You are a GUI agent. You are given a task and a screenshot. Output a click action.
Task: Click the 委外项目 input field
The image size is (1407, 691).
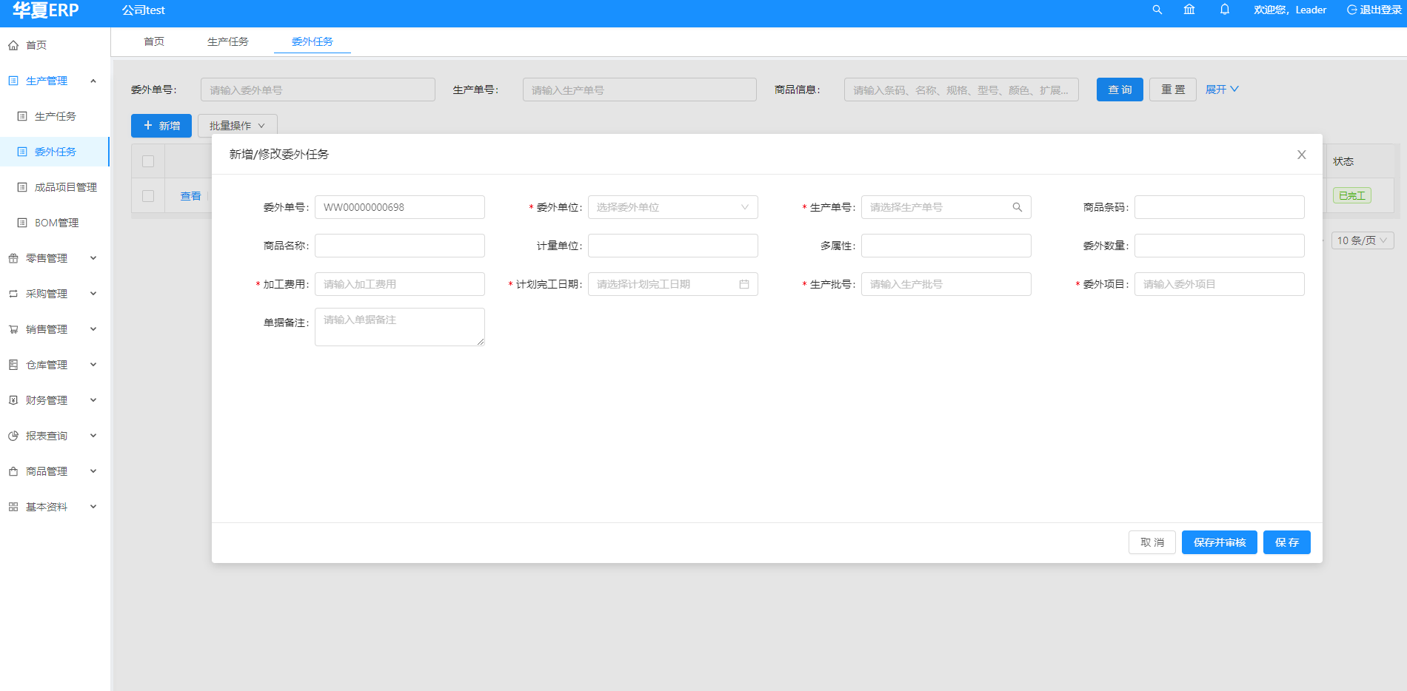coord(1220,284)
